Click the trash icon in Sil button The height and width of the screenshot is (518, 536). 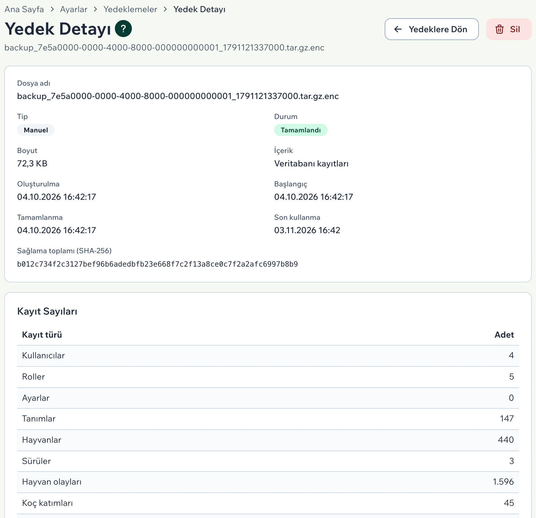tap(499, 29)
